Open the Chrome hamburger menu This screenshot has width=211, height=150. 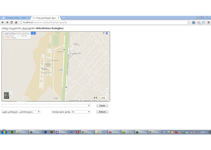pyautogui.click(x=209, y=22)
